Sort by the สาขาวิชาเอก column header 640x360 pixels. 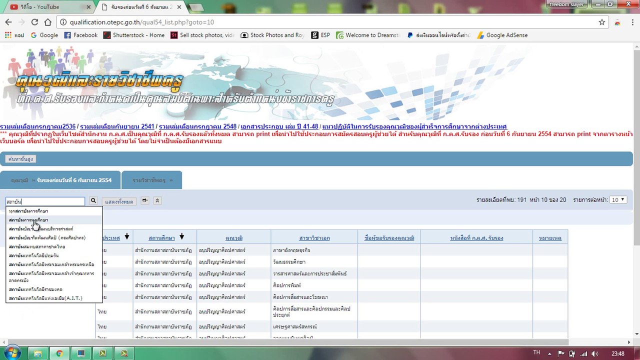314,238
